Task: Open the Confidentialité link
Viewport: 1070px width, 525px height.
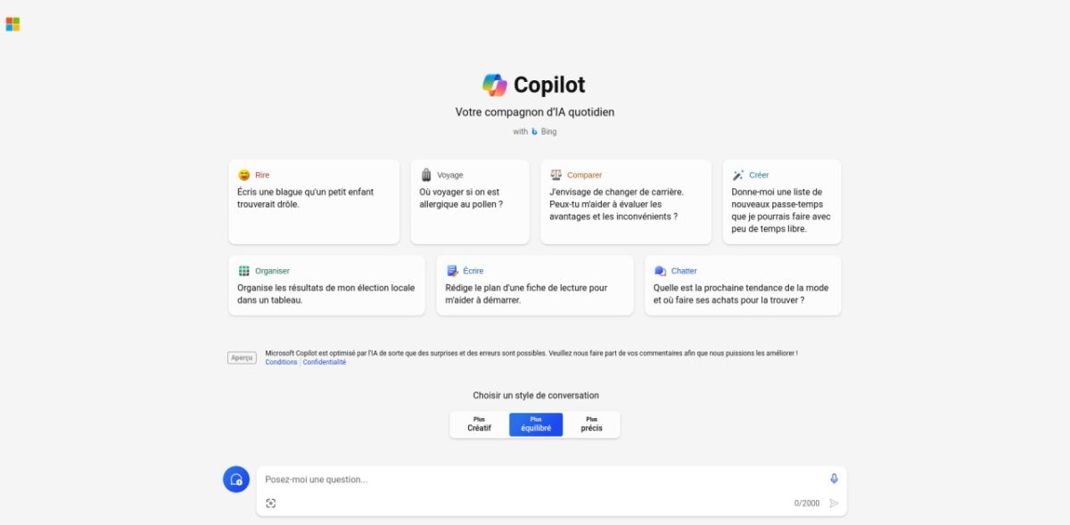Action: coord(325,362)
